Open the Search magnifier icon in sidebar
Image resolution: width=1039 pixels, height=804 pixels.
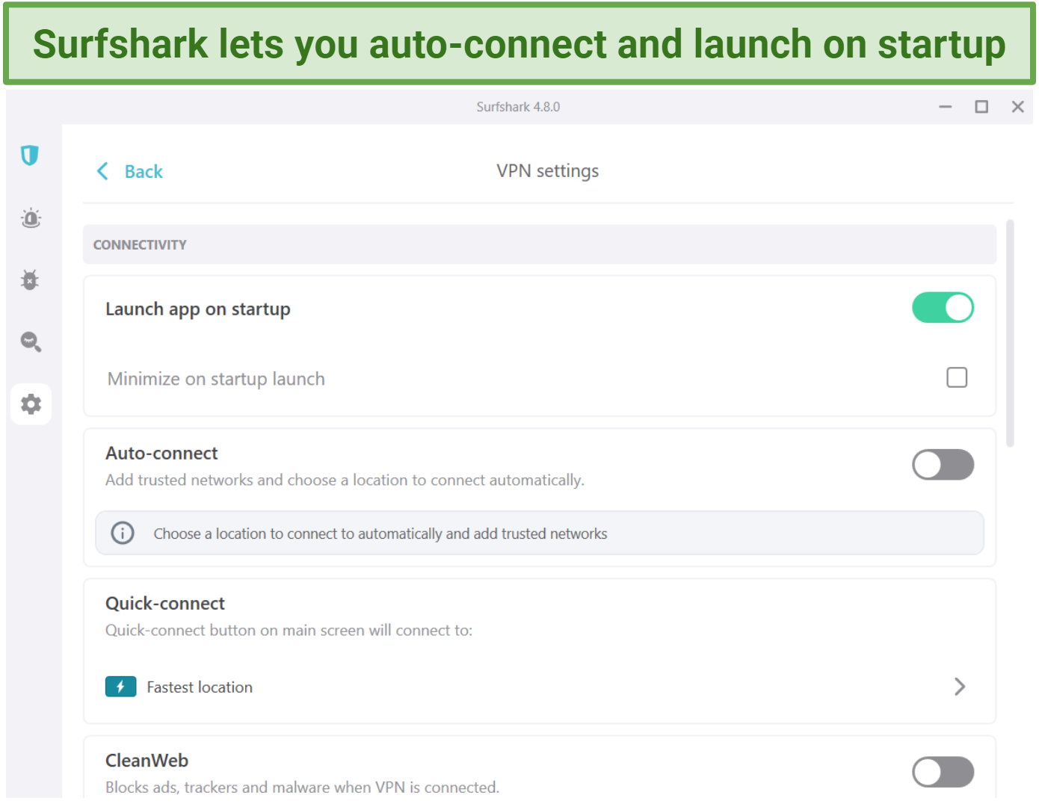pyautogui.click(x=31, y=341)
